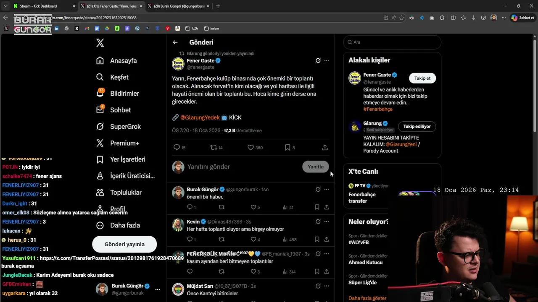Viewport: 538px width, 302px height.
Task: Click reply icon with 15 replies
Action: [x=177, y=147]
